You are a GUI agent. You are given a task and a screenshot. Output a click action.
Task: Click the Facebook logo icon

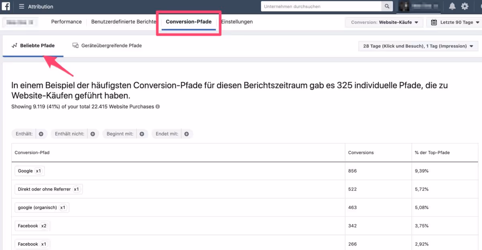coord(6,6)
